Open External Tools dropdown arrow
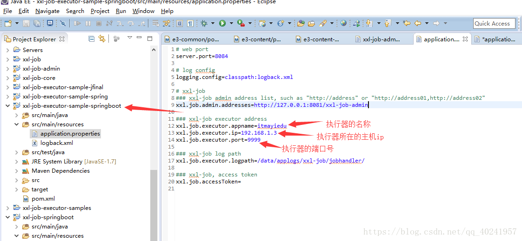 (249, 23)
